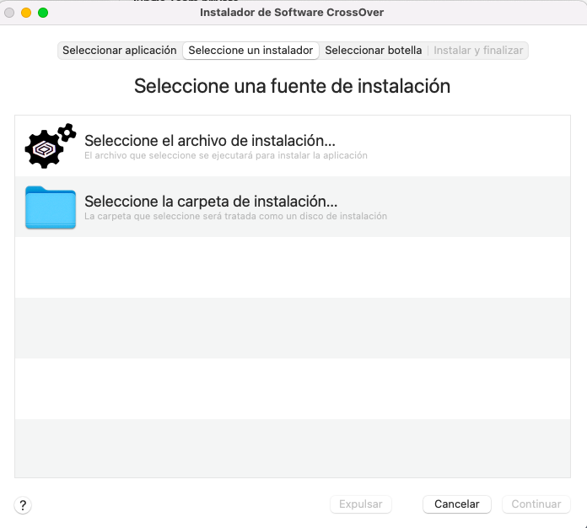The width and height of the screenshot is (587, 528).
Task: Switch to the Seleccionar aplicación tab
Action: [x=120, y=51]
